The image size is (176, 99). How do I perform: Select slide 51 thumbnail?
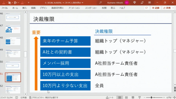point(13,77)
